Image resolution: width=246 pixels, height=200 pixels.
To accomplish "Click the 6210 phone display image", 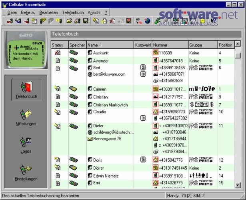I will tap(26, 50).
